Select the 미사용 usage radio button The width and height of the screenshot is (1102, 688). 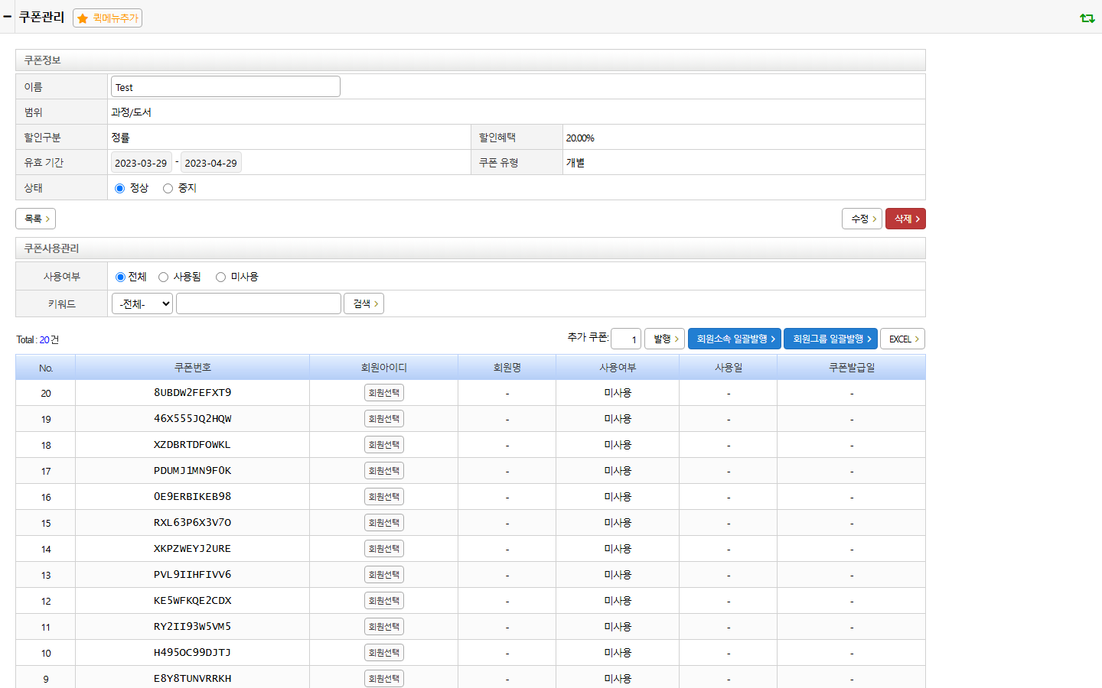coord(220,277)
